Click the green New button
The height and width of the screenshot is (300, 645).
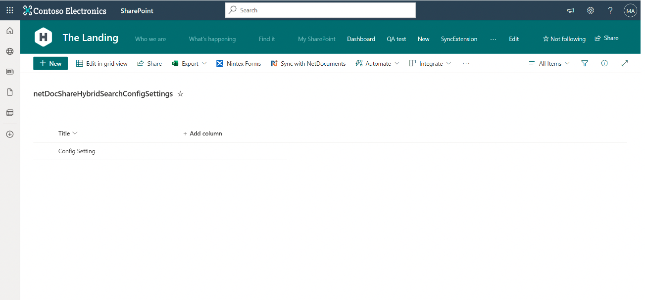pyautogui.click(x=50, y=63)
